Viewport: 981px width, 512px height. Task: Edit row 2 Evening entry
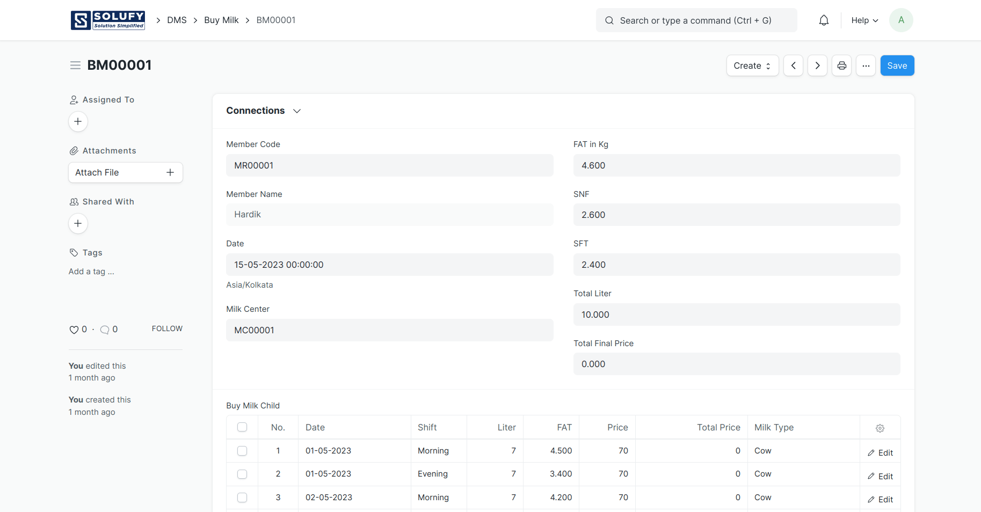880,476
